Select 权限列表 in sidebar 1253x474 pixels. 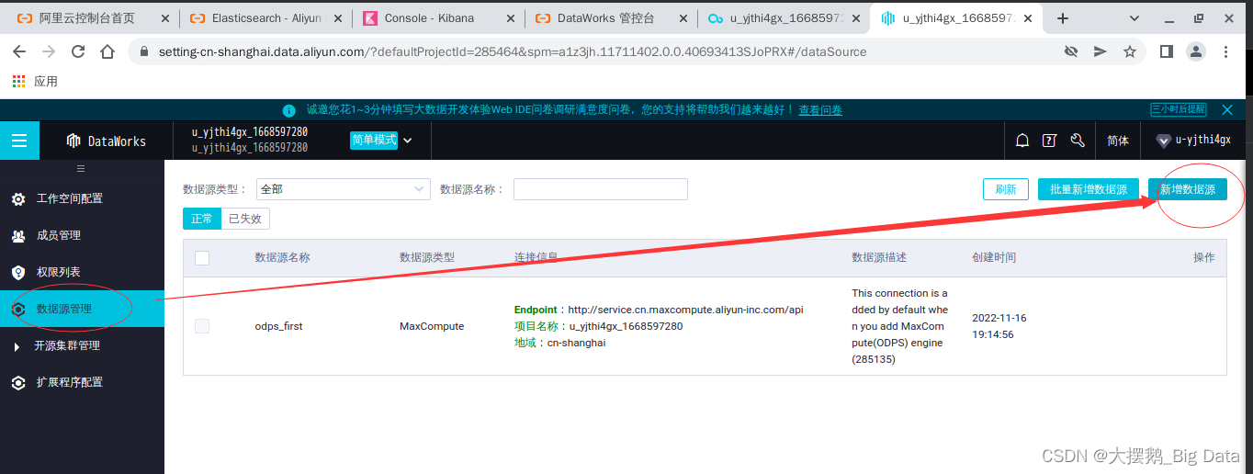point(82,273)
